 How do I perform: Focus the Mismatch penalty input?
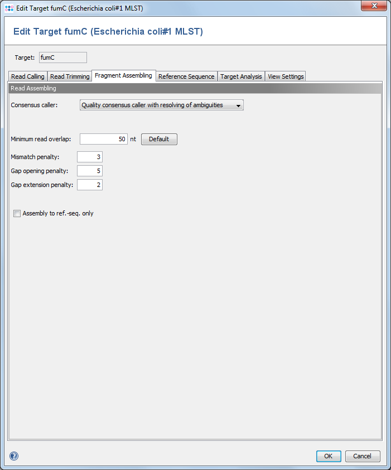(90, 157)
